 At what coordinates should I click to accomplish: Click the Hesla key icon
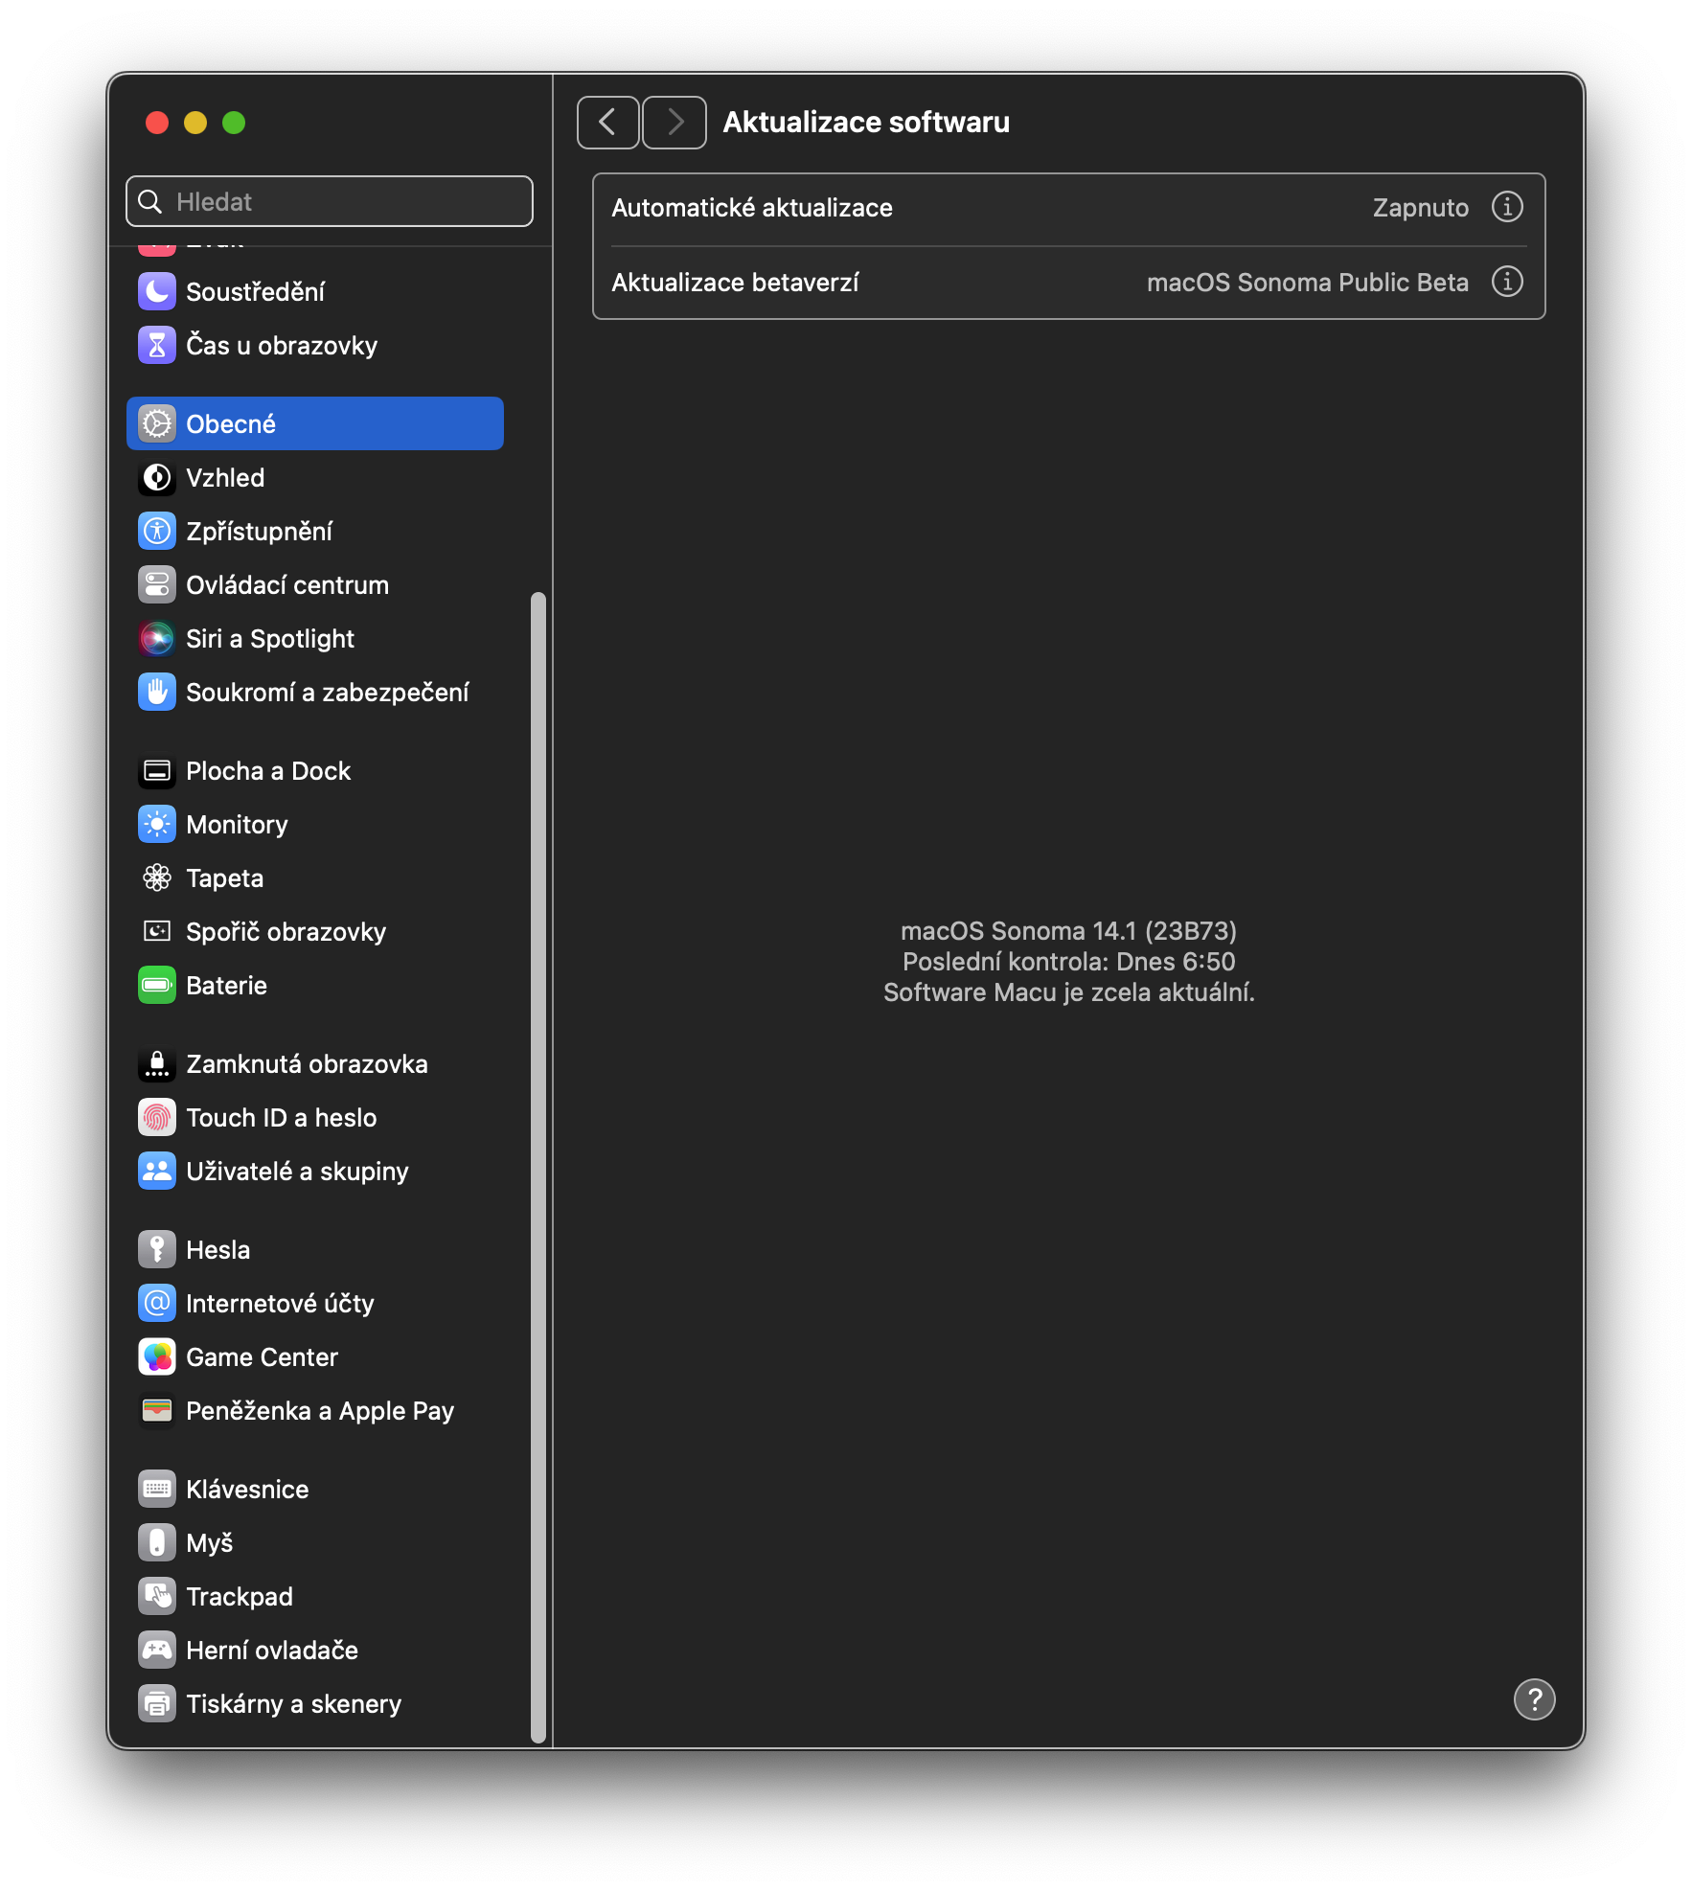pyautogui.click(x=157, y=1249)
